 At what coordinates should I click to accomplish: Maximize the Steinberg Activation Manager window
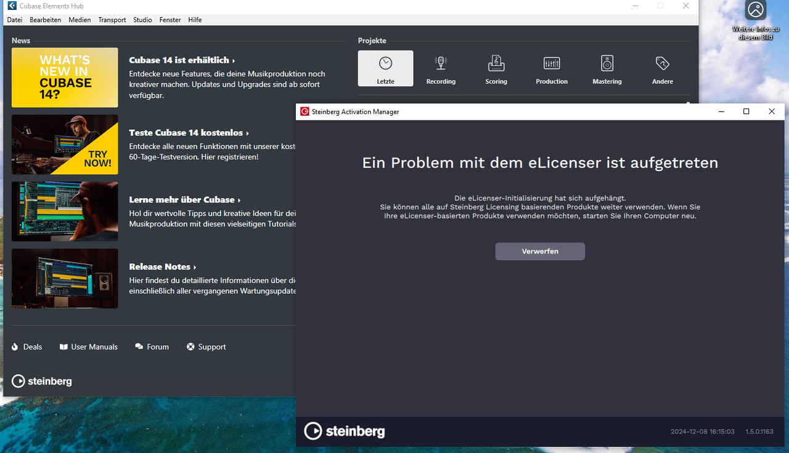click(746, 111)
